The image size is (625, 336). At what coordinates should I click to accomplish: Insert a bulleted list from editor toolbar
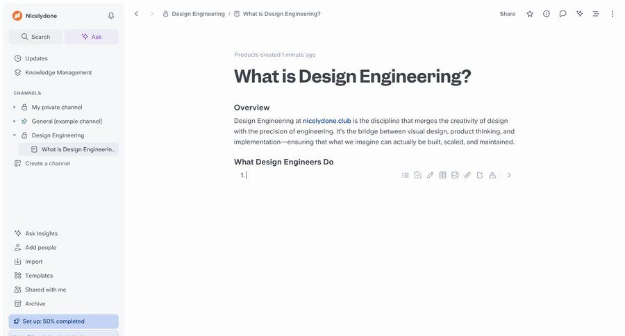tap(406, 175)
